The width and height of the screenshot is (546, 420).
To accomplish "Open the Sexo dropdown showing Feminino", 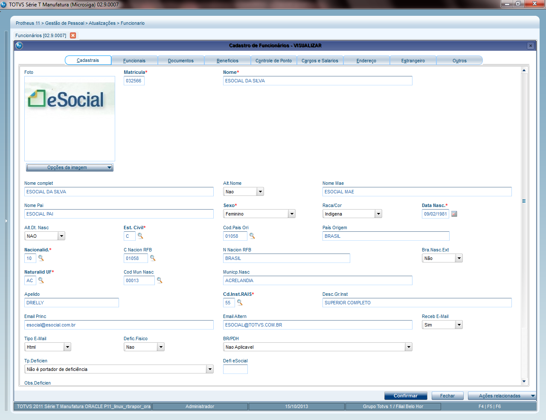I will 292,214.
